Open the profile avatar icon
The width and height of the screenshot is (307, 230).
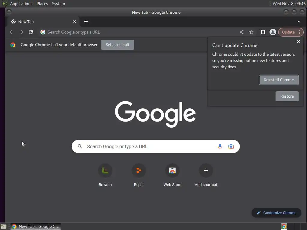(x=273, y=32)
